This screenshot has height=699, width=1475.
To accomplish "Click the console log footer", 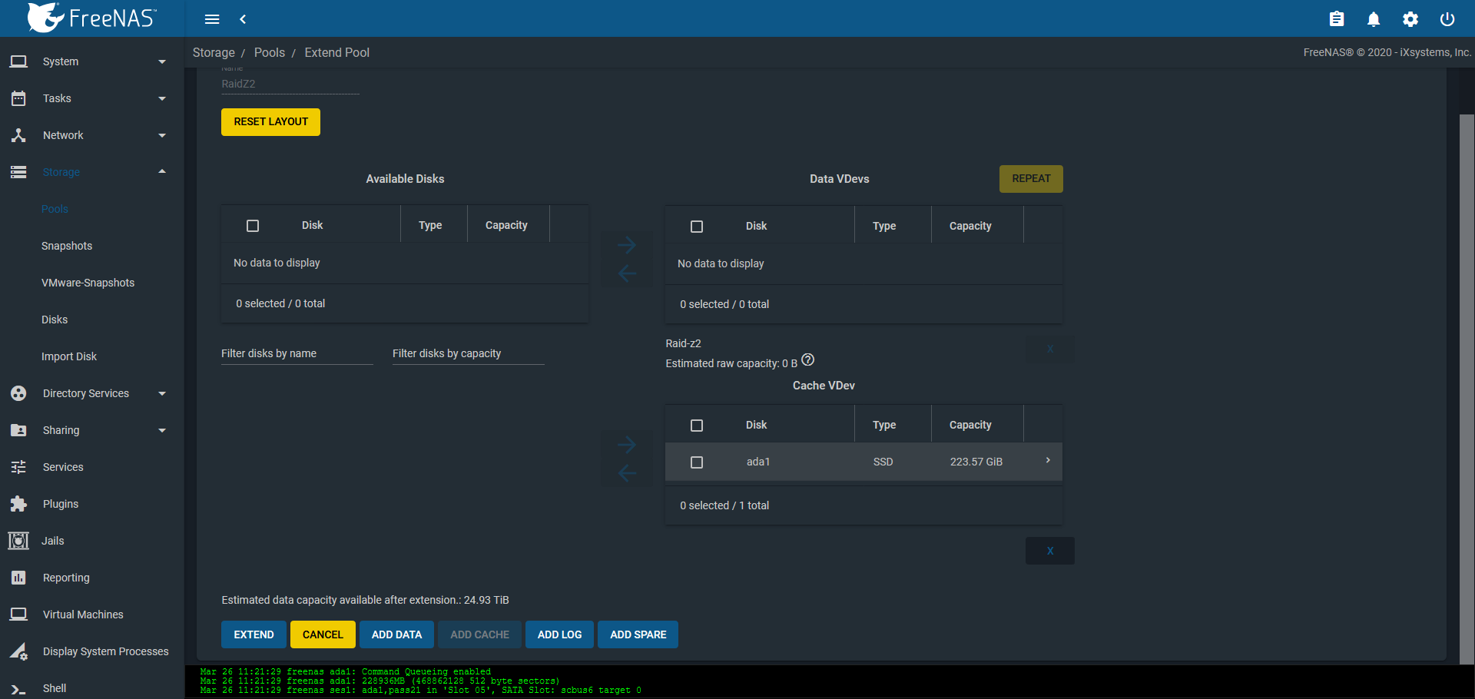I will point(830,681).
